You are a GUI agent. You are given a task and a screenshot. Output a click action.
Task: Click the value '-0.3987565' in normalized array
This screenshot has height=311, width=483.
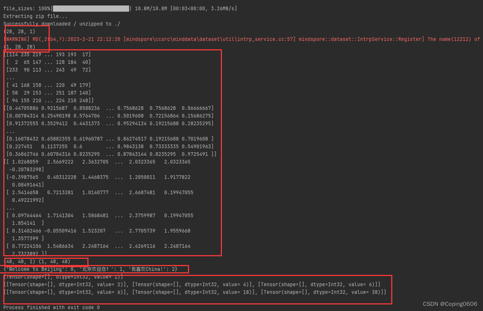coord(24,177)
